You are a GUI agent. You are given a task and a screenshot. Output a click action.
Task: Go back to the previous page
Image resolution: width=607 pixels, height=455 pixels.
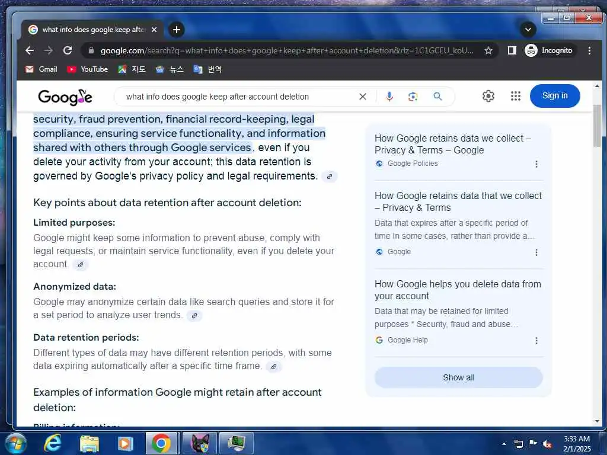(x=30, y=50)
